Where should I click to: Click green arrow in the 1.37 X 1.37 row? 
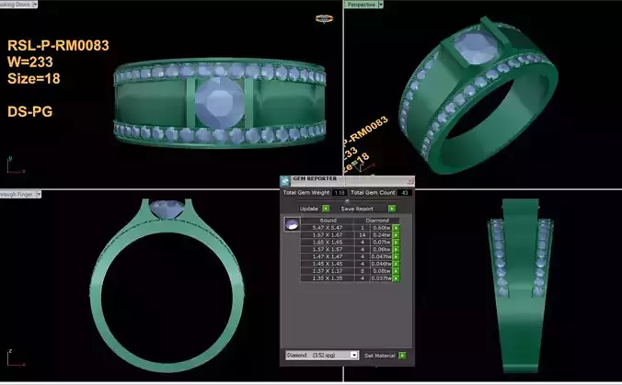pos(396,271)
